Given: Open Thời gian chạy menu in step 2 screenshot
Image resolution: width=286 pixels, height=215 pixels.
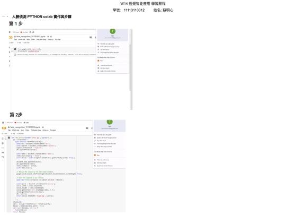Looking at the screenshot, I should click(36, 130).
